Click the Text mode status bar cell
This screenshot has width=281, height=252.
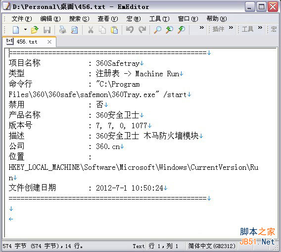click(x=139, y=246)
